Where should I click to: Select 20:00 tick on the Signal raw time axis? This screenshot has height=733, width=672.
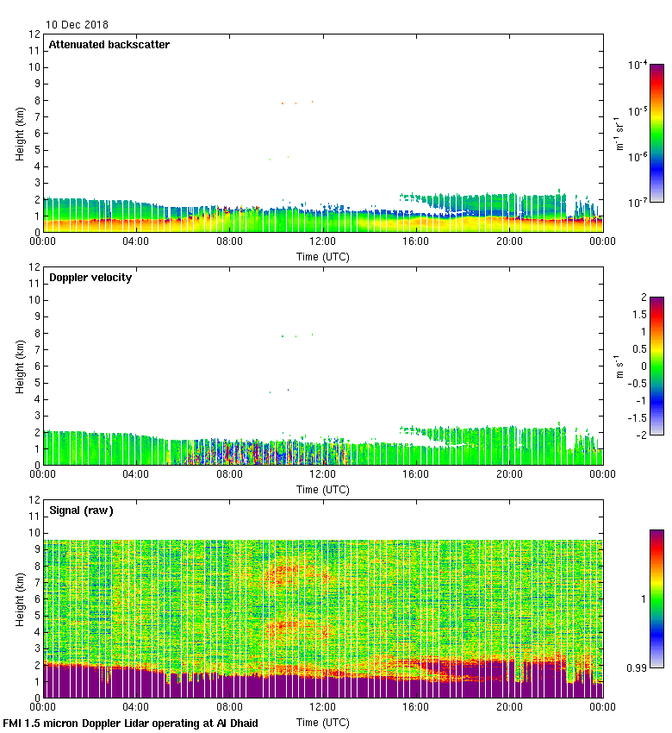point(509,708)
